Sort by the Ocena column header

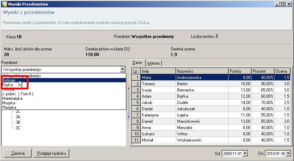click(x=283, y=71)
